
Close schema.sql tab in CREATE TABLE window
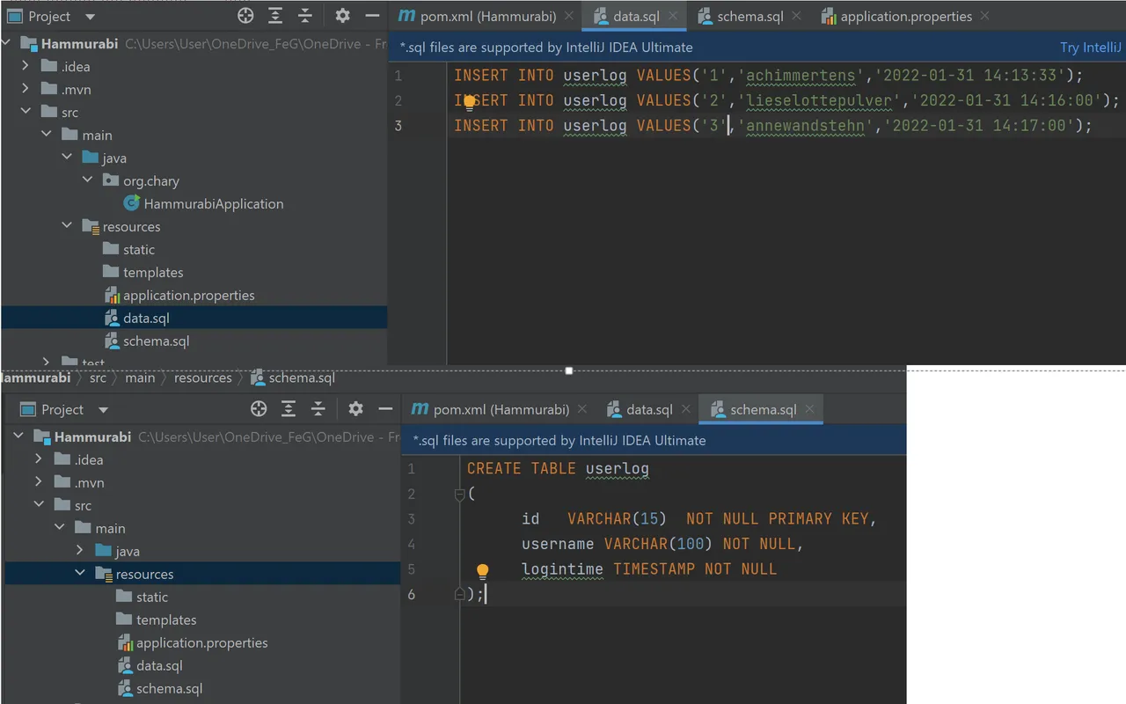(809, 409)
